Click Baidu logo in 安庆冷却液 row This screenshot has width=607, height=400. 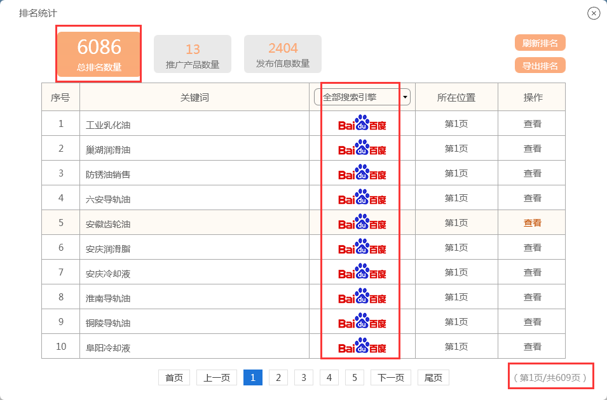point(362,271)
